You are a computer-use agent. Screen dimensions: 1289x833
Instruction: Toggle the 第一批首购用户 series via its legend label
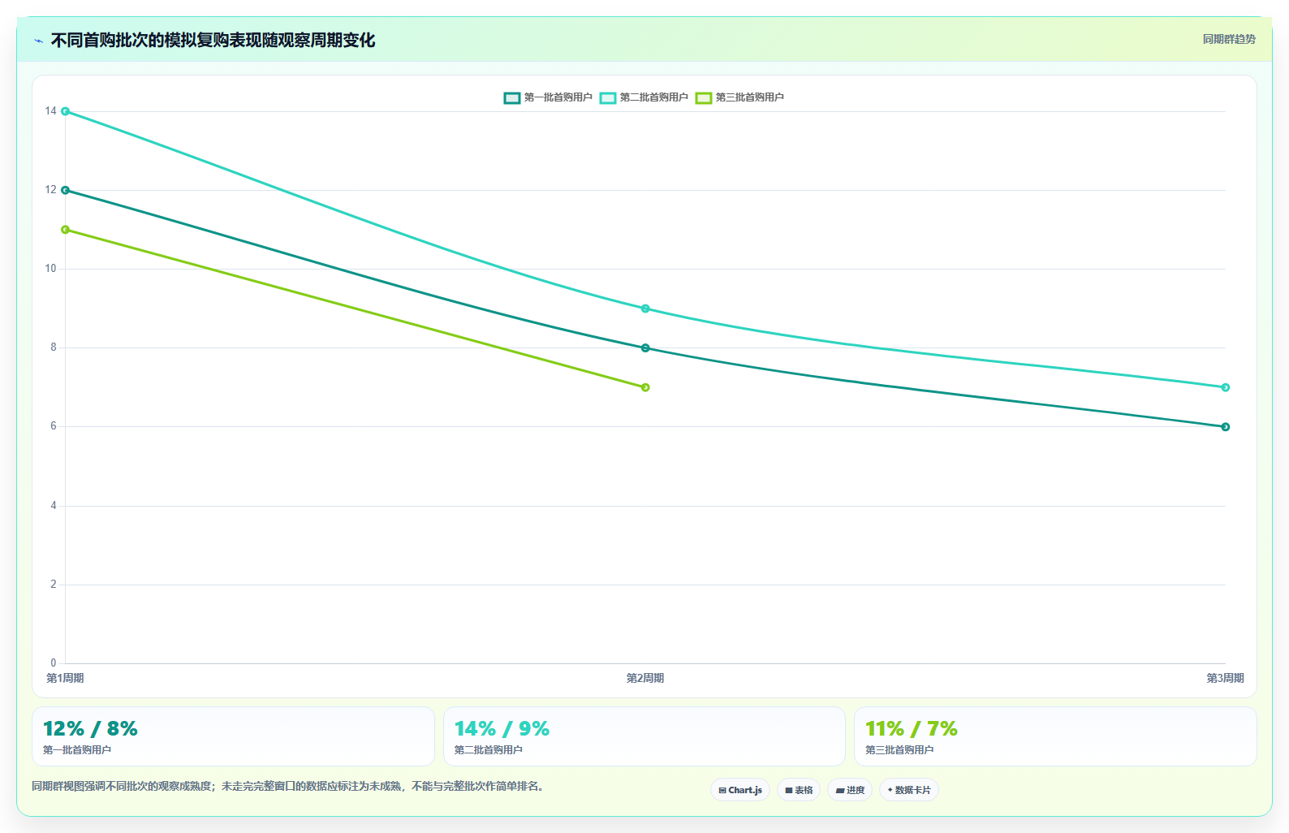pyautogui.click(x=558, y=97)
